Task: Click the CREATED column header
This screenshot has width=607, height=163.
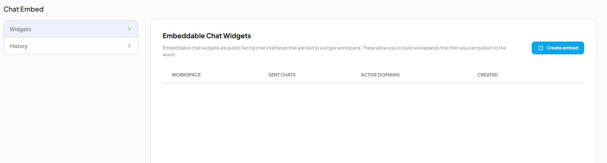Action: (x=487, y=75)
